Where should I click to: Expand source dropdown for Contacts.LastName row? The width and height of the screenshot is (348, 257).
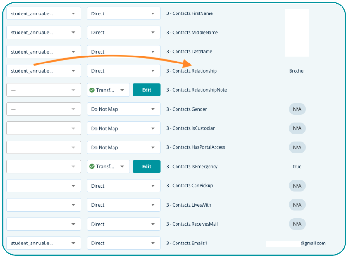click(44, 52)
